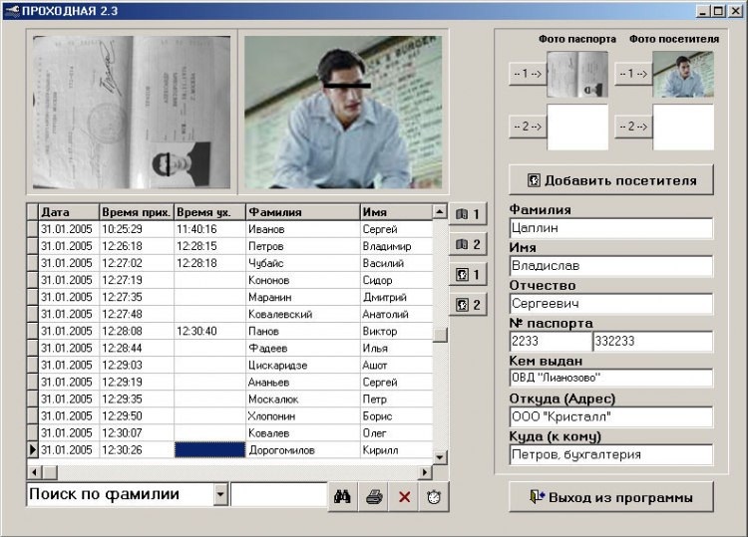Screen dimensions: 748x537
Task: Select the 'Чубайс' table cell
Action: point(303,263)
